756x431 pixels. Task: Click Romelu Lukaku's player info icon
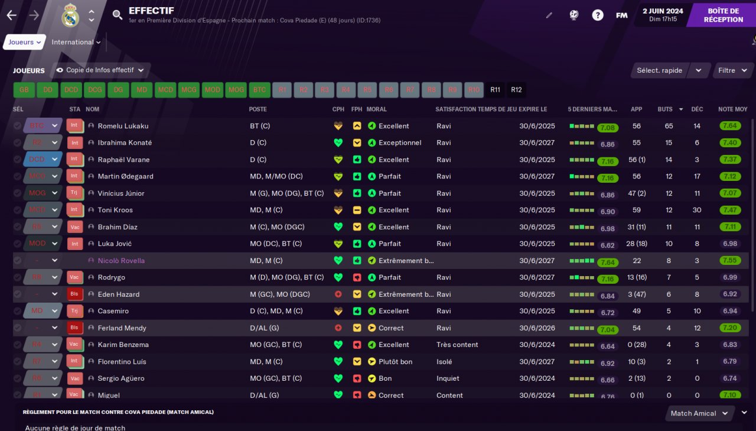point(91,126)
